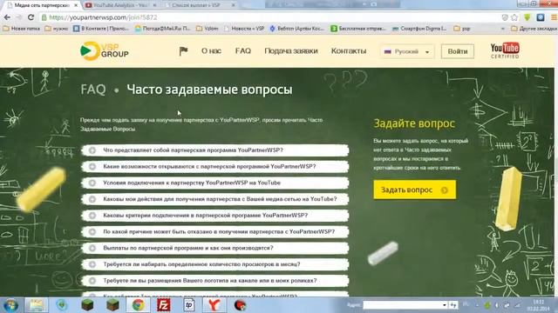Viewport: 558px width, 313px height.
Task: Open FileZilla from the taskbar
Action: (x=164, y=305)
